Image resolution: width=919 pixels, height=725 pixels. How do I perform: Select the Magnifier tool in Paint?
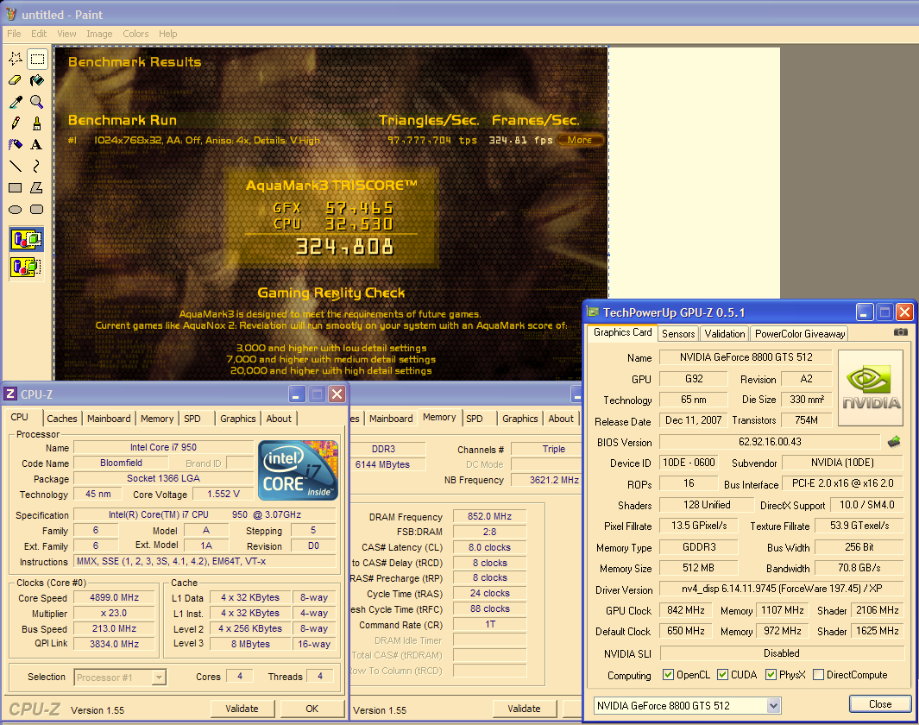[x=37, y=102]
